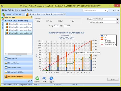Select Báo cáo tổng hợp panel icon

tap(6, 63)
